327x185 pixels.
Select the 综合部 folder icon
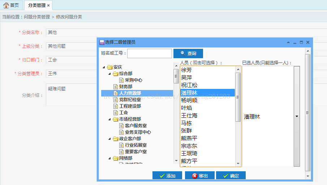coord(116,74)
